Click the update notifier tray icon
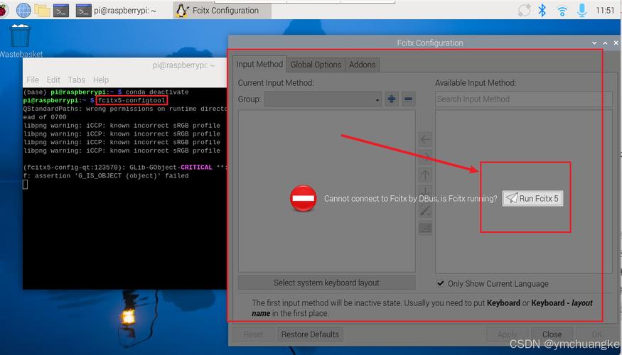Image resolution: width=622 pixels, height=355 pixels. point(524,11)
